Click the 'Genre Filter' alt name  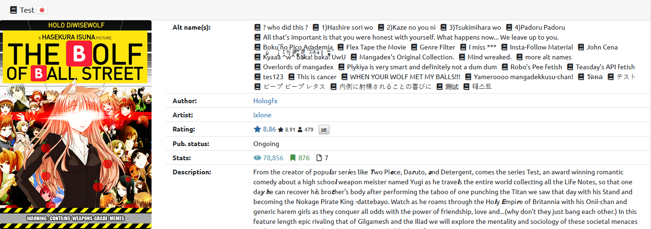437,47
